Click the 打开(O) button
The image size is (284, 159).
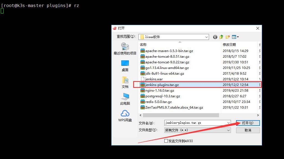(248, 123)
